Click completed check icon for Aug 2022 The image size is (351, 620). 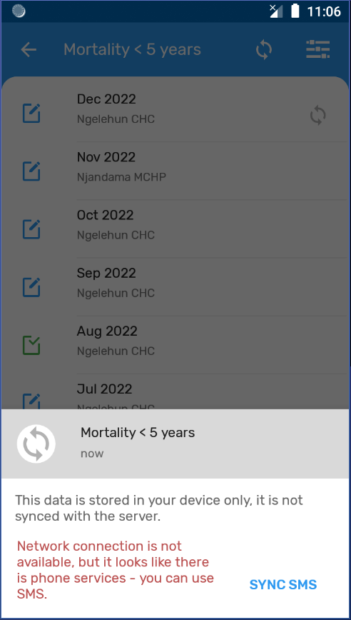click(x=31, y=345)
